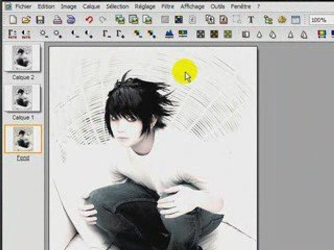334x250 pixels.
Task: Increase contrast with half-circle plus icon
Action: (x=89, y=34)
